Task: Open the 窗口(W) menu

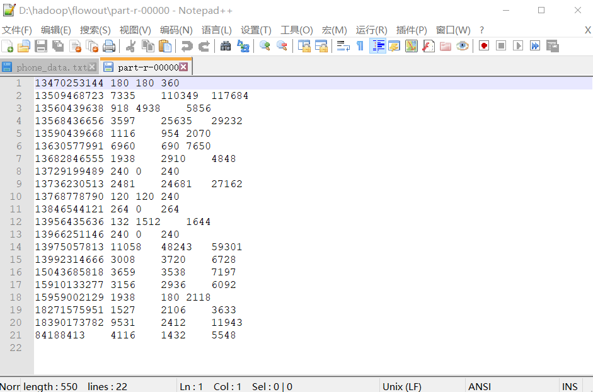Action: pos(453,30)
